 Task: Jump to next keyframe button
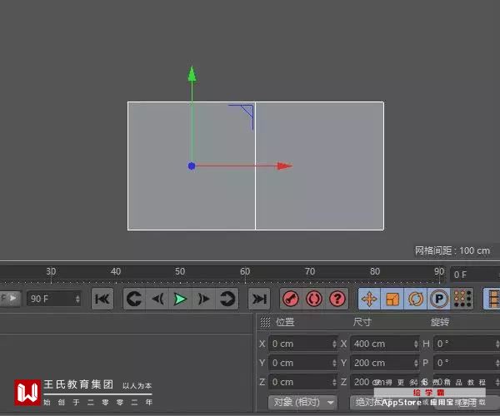(x=227, y=299)
